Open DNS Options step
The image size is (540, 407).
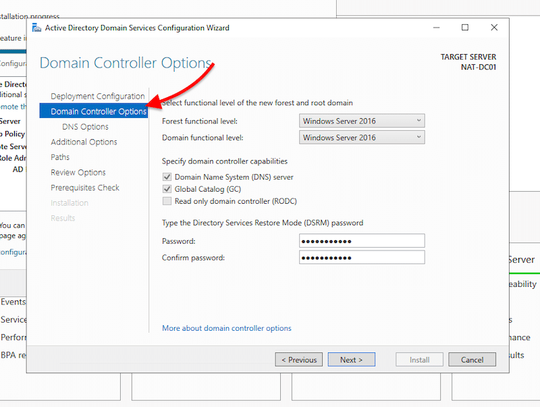85,127
